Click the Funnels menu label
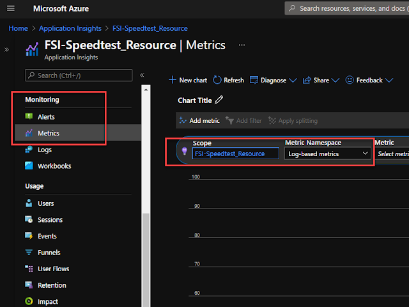Image resolution: width=409 pixels, height=307 pixels. point(49,253)
